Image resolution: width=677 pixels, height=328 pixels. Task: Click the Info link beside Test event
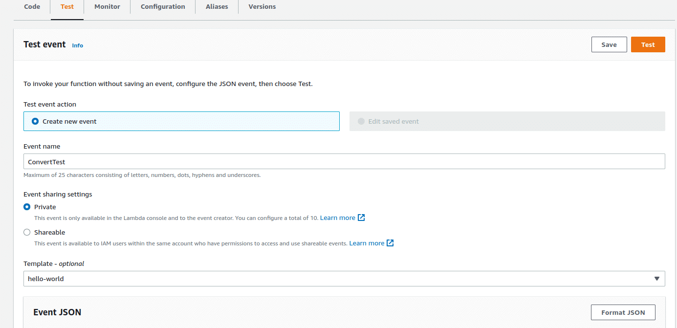pos(78,45)
